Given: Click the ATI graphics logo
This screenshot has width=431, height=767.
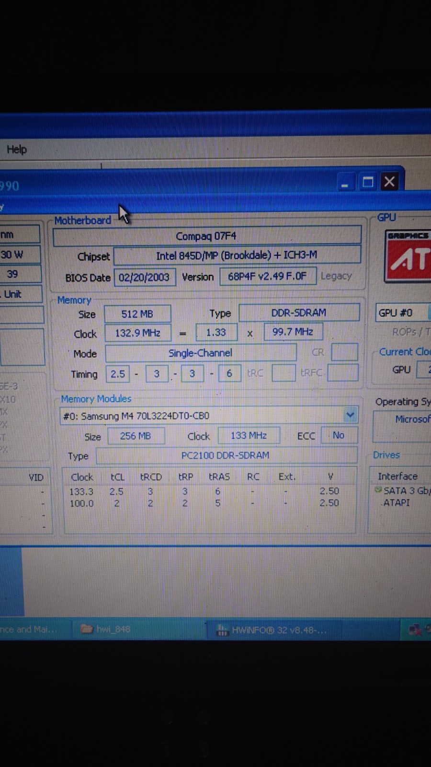Looking at the screenshot, I should (x=408, y=256).
